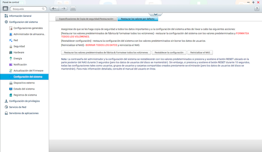262x152 pixels.
Task: Select Red in the sidebar
Action: click(16, 40)
